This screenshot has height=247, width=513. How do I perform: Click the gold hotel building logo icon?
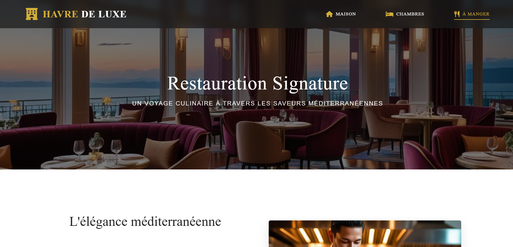(x=32, y=14)
